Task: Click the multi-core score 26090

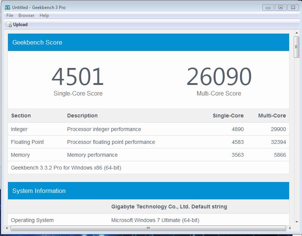Action: tap(219, 77)
